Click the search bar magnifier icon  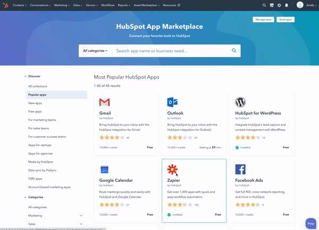tap(234, 51)
